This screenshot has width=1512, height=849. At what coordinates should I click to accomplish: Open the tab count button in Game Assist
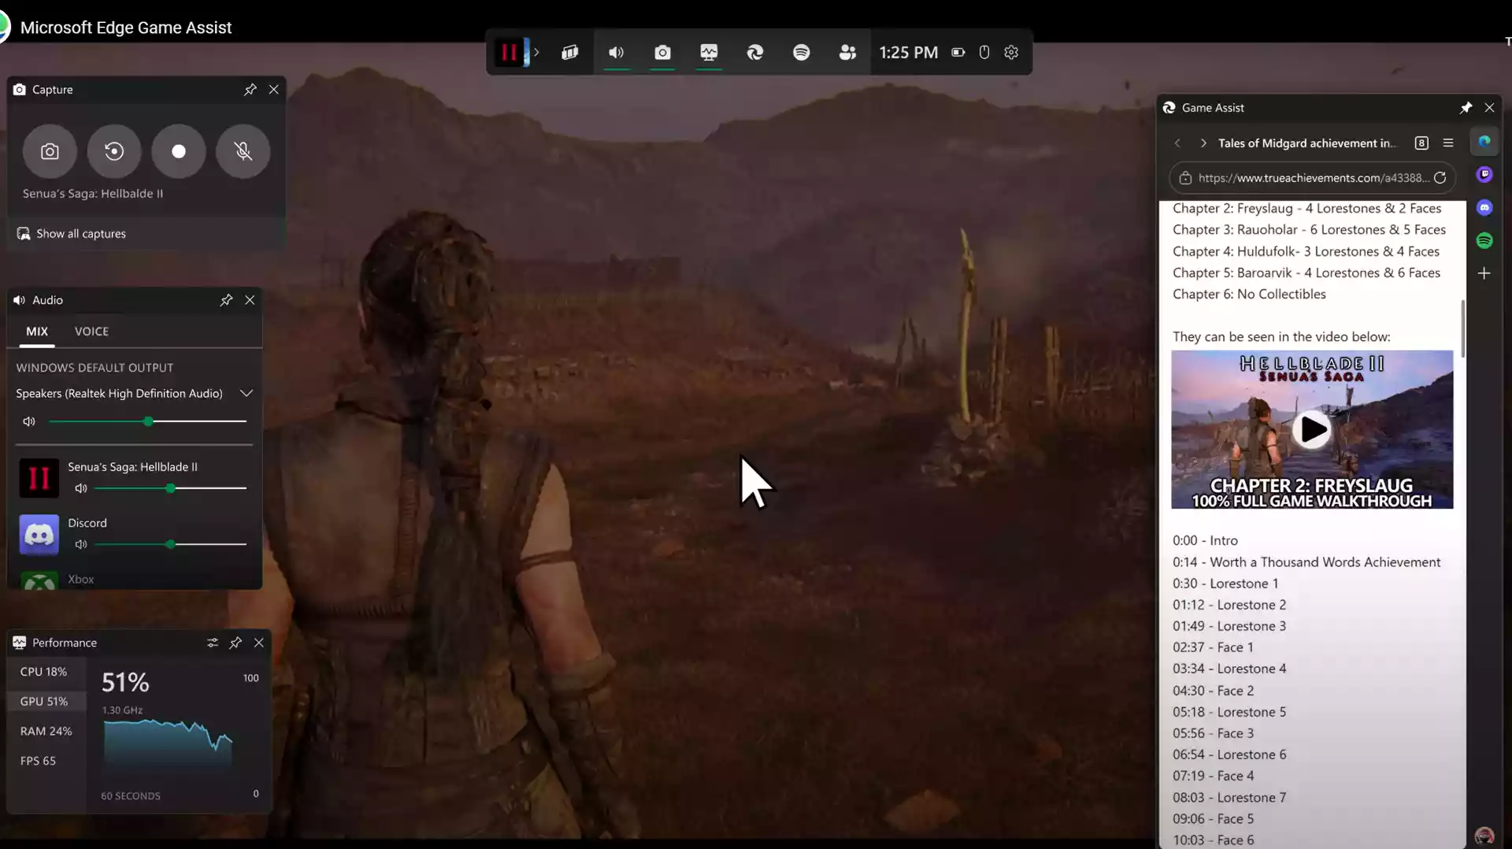(1421, 143)
